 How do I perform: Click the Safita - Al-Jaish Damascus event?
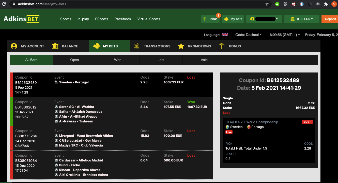(x=81, y=112)
